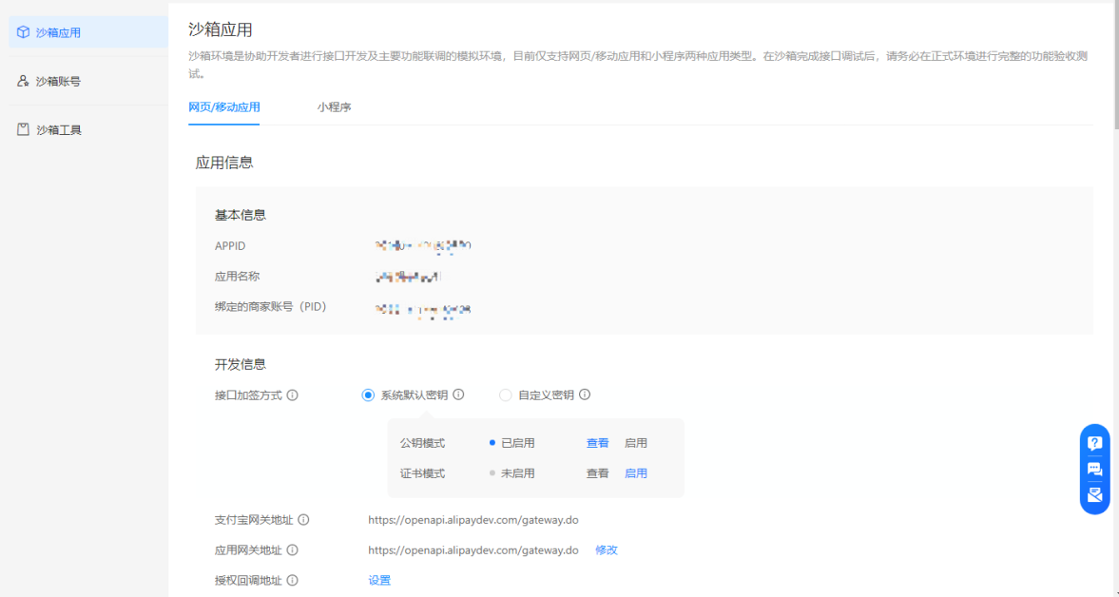1119x597 pixels.
Task: Select the 系统默认密钥 radio button
Action: point(368,395)
